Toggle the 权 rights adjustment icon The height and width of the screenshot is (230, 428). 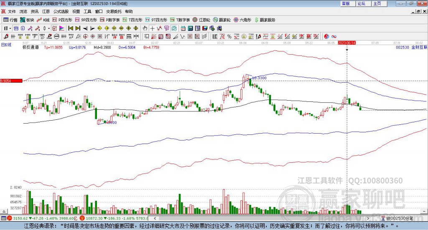coord(55,28)
